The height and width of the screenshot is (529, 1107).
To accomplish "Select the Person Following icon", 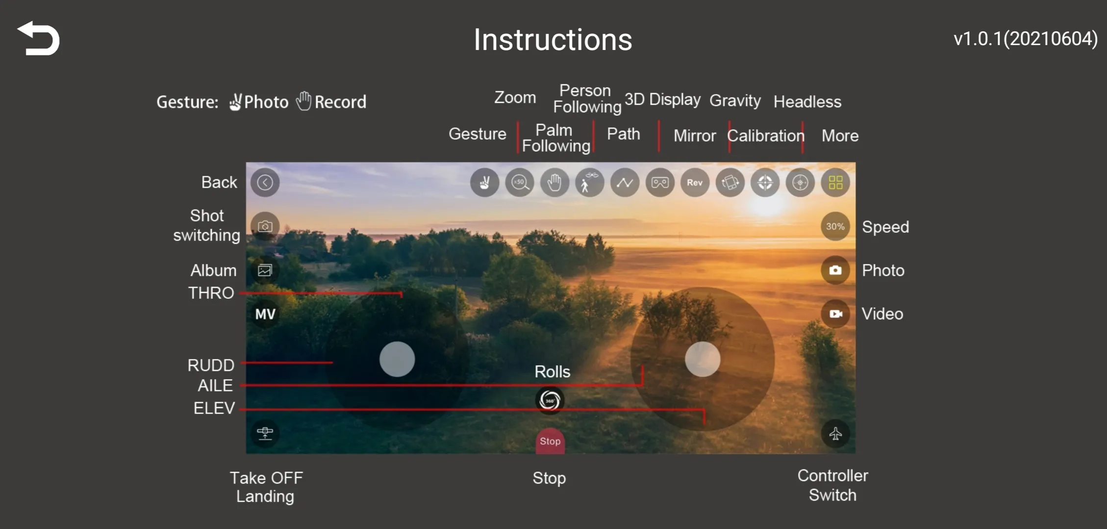I will click(x=589, y=183).
